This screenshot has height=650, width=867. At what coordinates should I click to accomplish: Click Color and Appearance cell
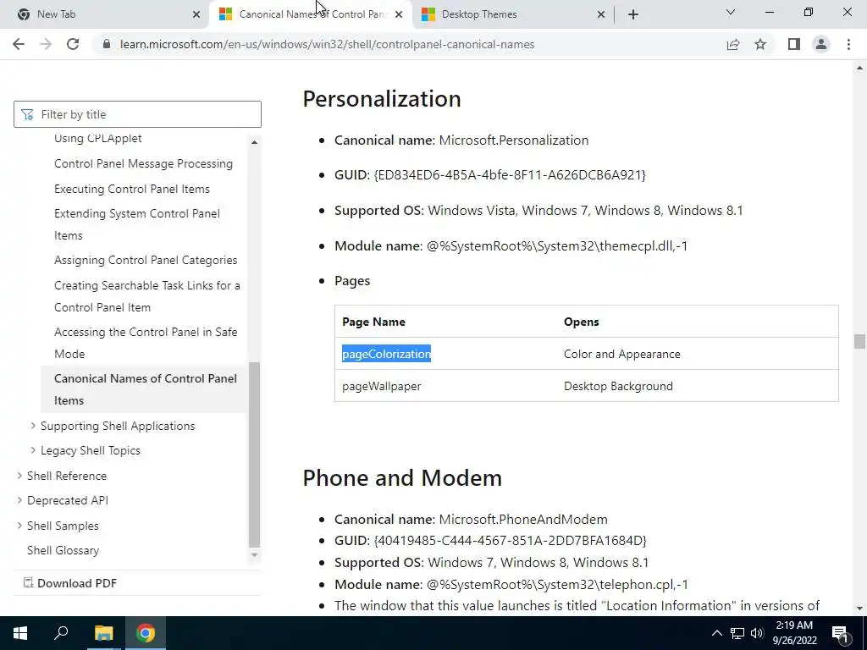tap(622, 354)
